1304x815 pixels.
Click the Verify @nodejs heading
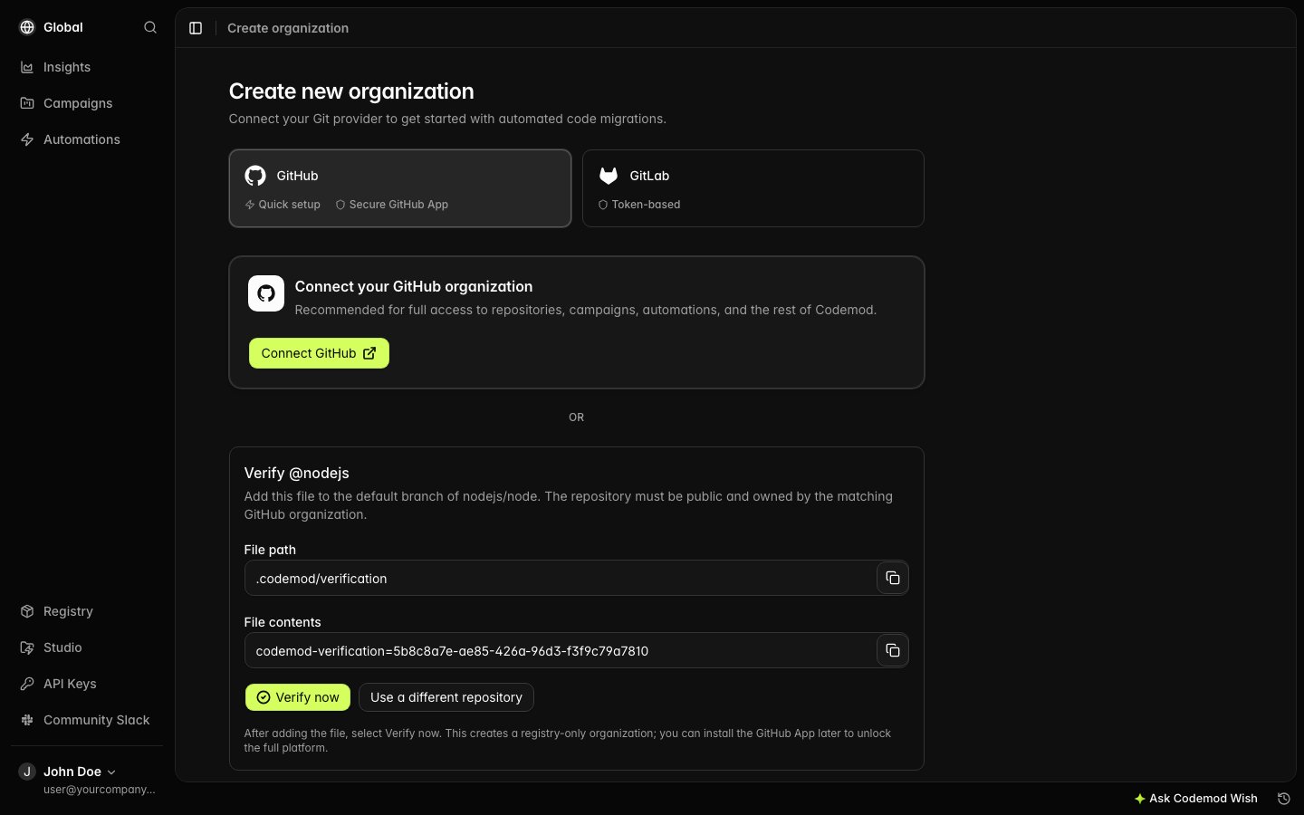[296, 473]
